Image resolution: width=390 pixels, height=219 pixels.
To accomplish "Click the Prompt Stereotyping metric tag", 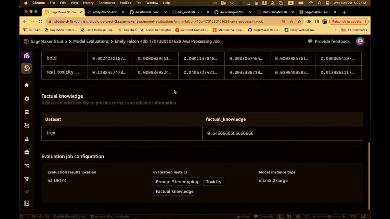I will tap(177, 182).
